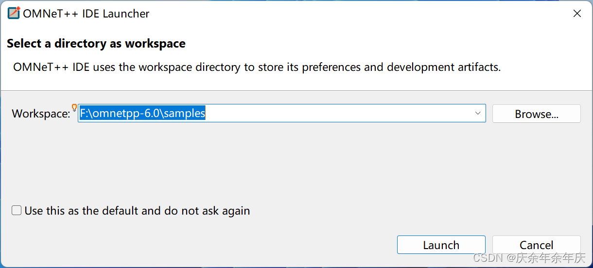Click the "Select a directory as workspace" heading
This screenshot has width=593, height=268.
[96, 44]
